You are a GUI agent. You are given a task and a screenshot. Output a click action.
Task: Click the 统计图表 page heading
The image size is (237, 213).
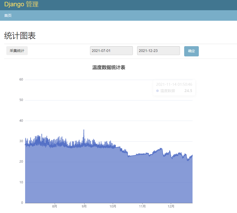tap(20, 36)
